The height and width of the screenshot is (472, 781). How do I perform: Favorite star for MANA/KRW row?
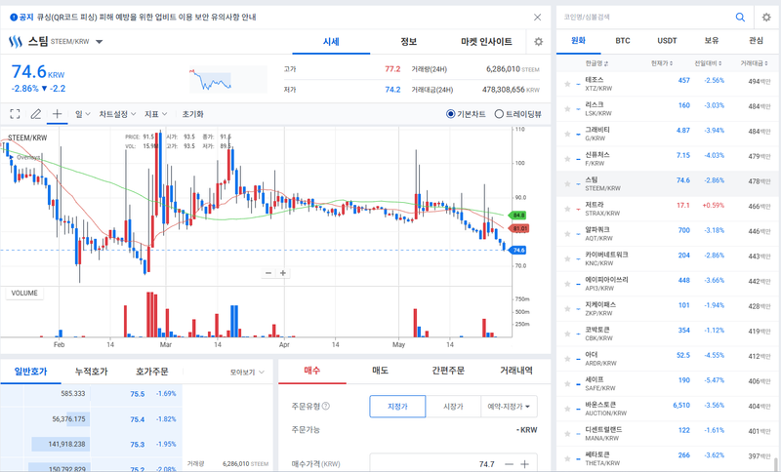[x=567, y=434]
